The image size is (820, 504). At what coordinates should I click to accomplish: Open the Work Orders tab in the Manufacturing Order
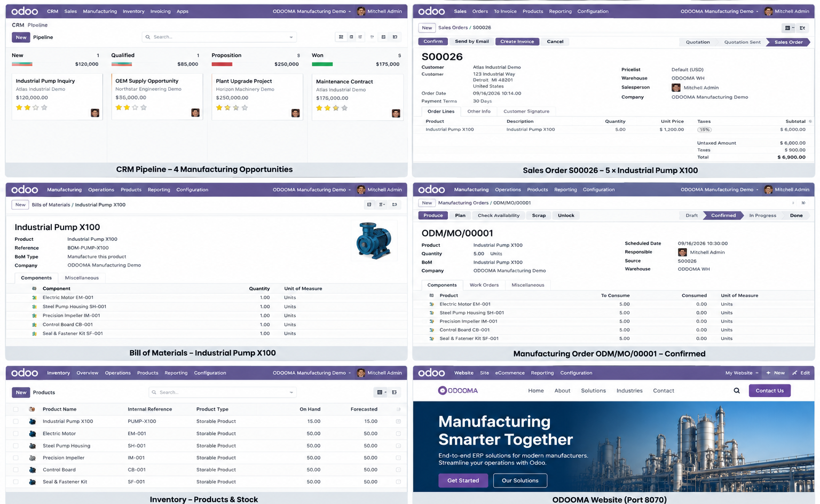[484, 285]
